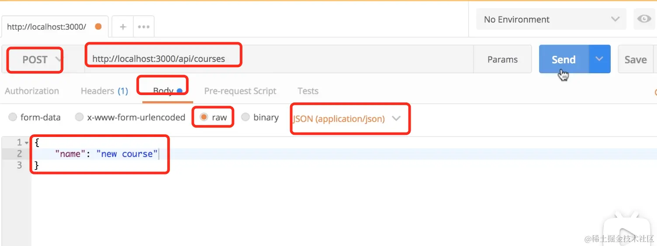Click the plus icon to add new tab
The height and width of the screenshot is (246, 657).
point(123,27)
